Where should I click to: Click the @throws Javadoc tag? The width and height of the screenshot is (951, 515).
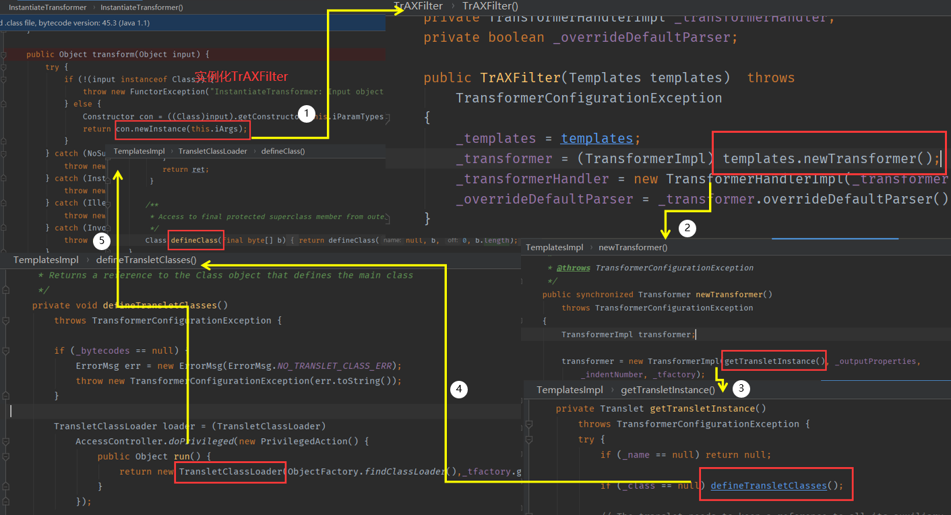coord(573,268)
